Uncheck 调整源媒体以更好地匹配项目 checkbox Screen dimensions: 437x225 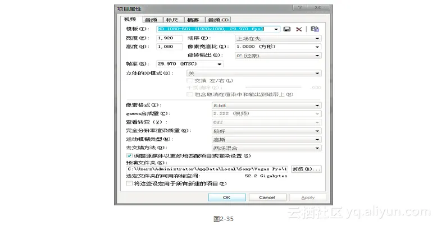[x=129, y=155]
